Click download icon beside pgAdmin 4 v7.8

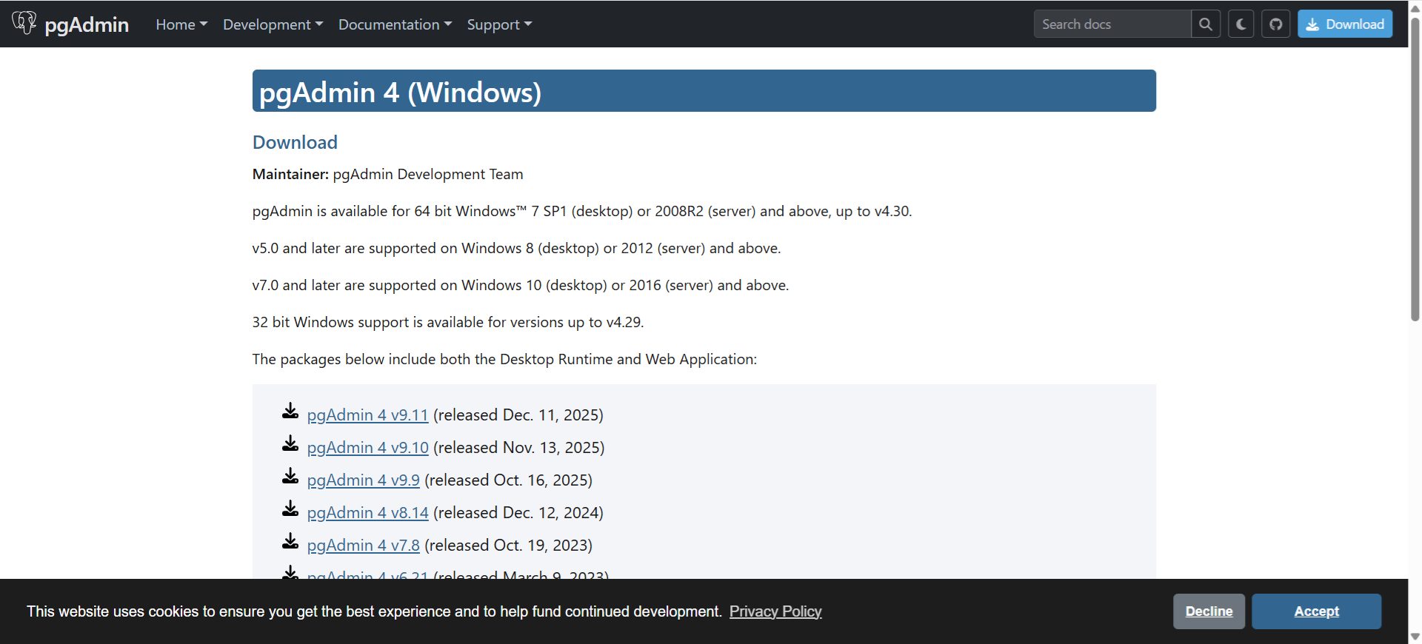tap(290, 542)
